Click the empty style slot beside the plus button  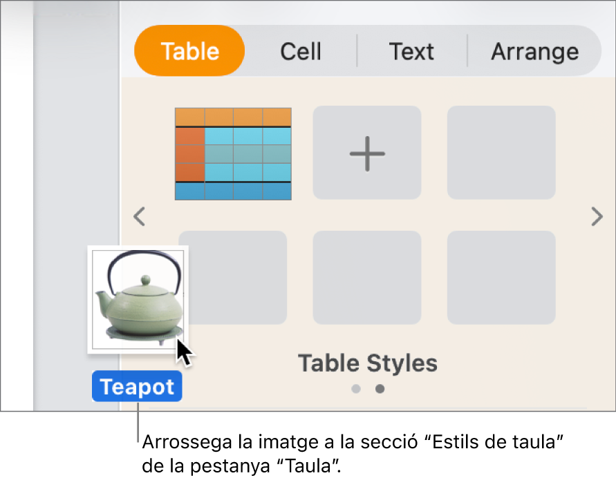pos(500,153)
